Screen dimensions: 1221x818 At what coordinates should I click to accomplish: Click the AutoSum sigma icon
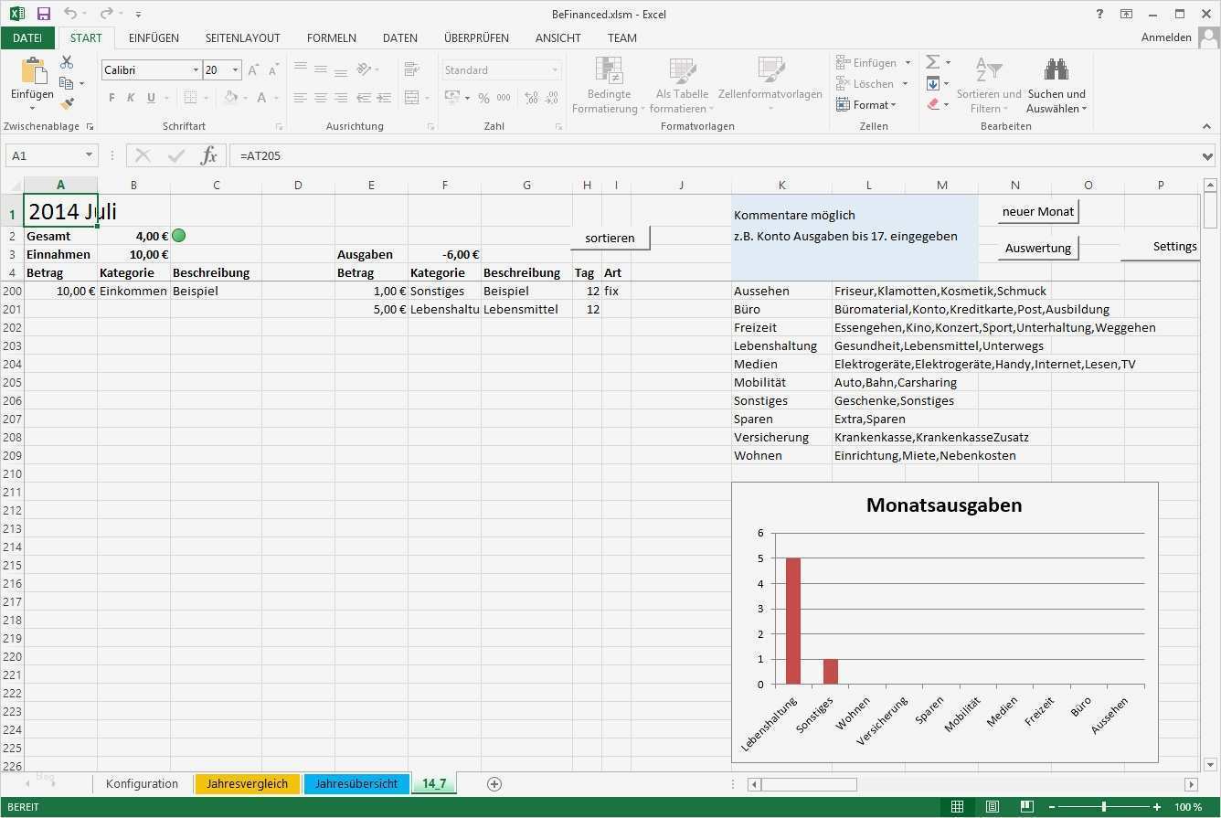point(933,62)
